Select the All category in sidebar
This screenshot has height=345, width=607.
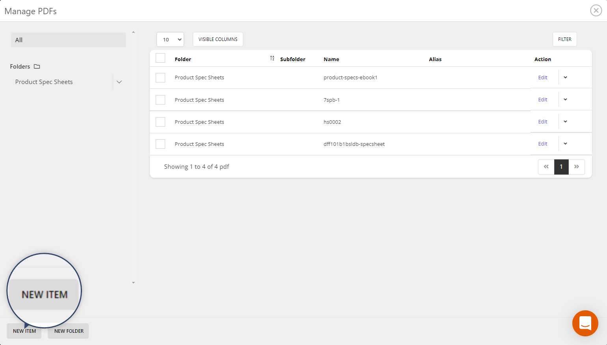[68, 40]
